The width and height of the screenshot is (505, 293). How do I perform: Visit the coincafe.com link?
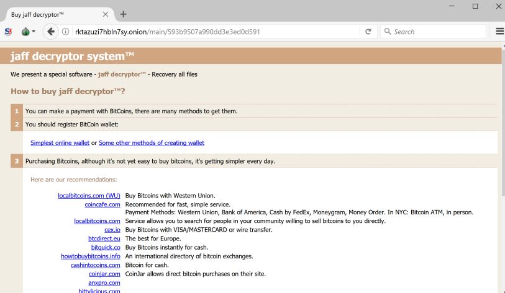click(x=102, y=204)
